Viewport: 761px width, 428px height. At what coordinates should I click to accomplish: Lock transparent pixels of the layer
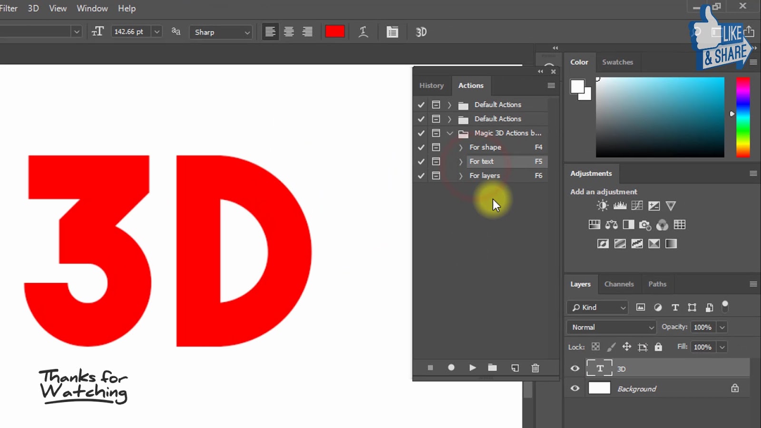click(595, 347)
